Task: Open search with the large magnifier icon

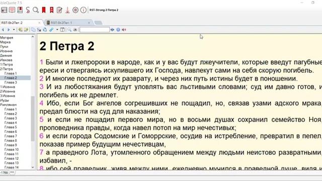Action: coord(36,10)
